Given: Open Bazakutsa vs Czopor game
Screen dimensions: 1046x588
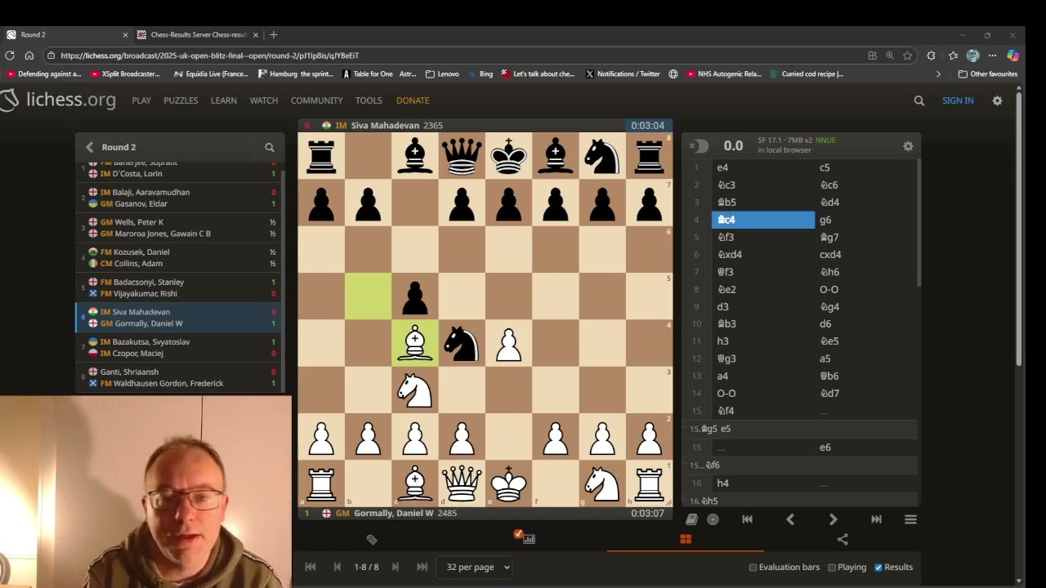Looking at the screenshot, I should [x=179, y=347].
